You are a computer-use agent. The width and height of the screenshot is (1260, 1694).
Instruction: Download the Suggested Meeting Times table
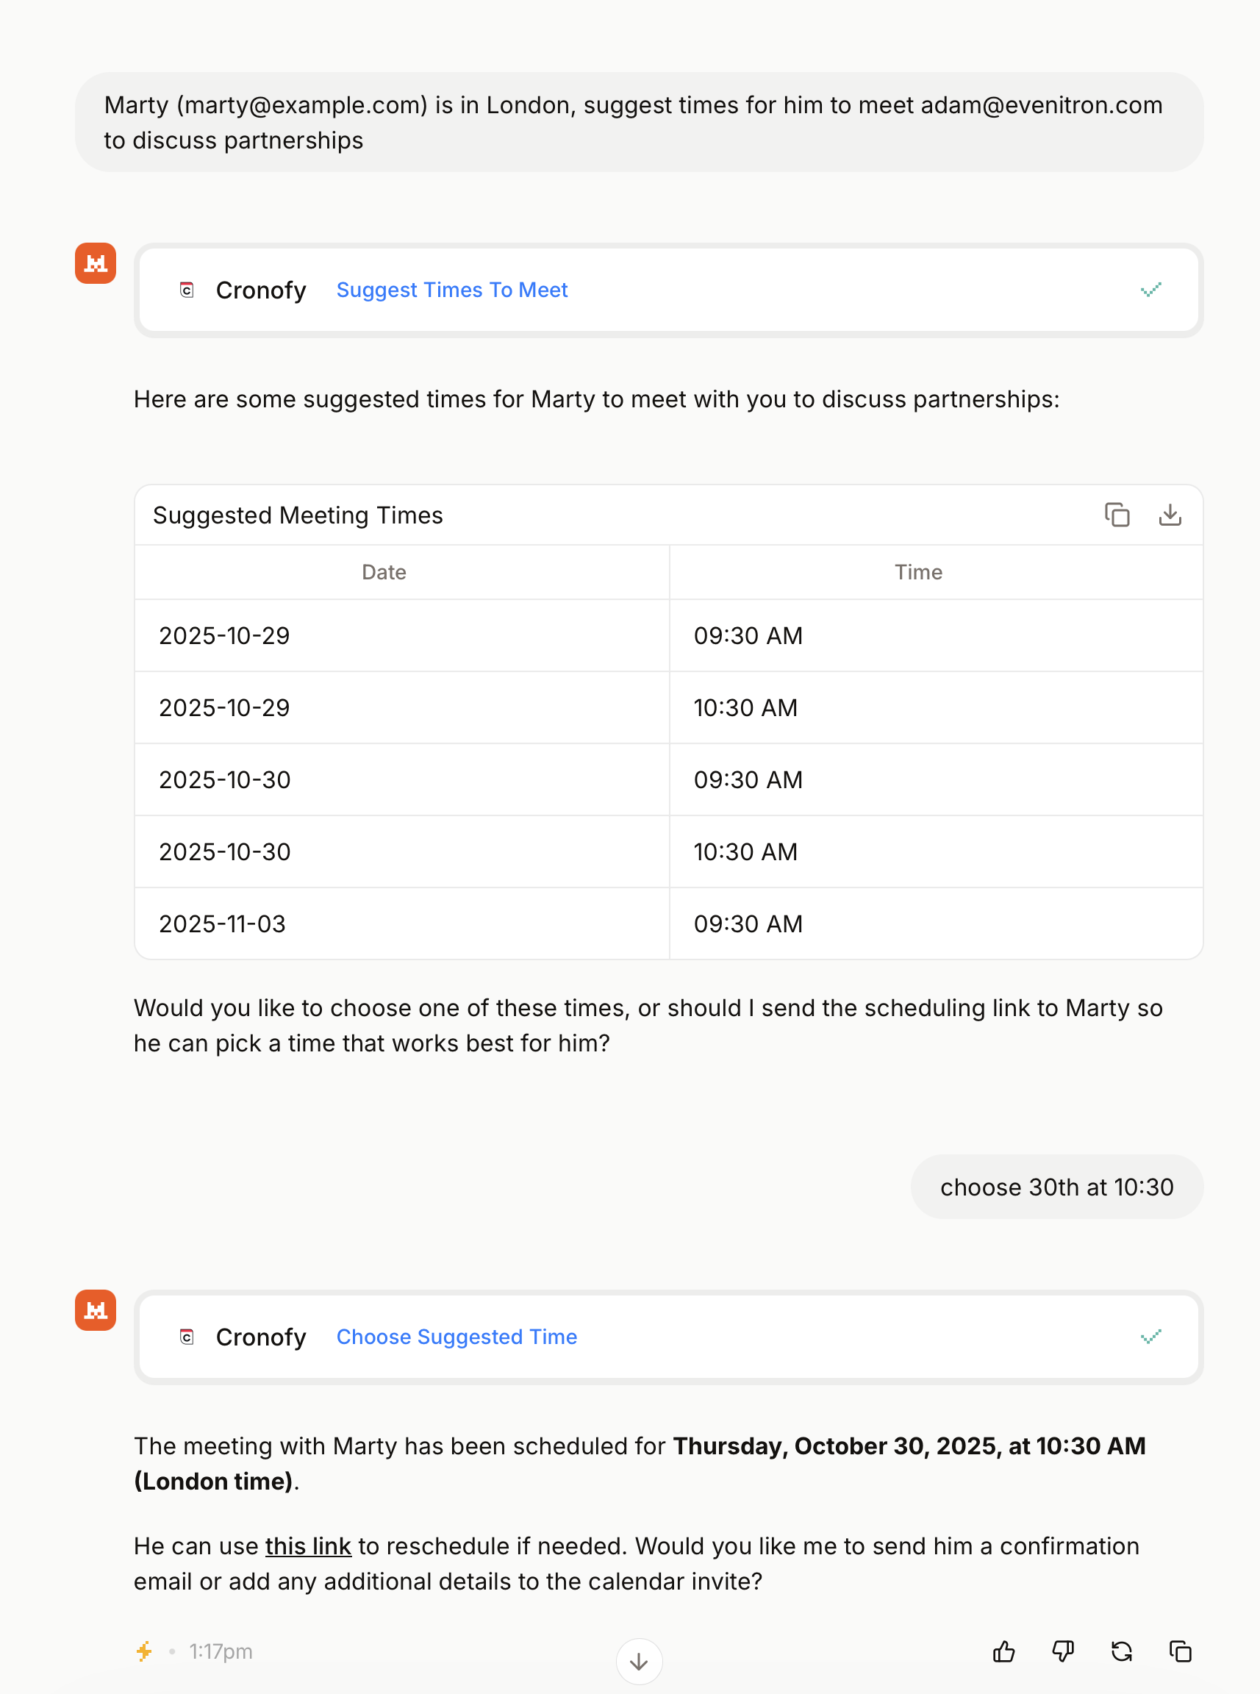coord(1170,515)
